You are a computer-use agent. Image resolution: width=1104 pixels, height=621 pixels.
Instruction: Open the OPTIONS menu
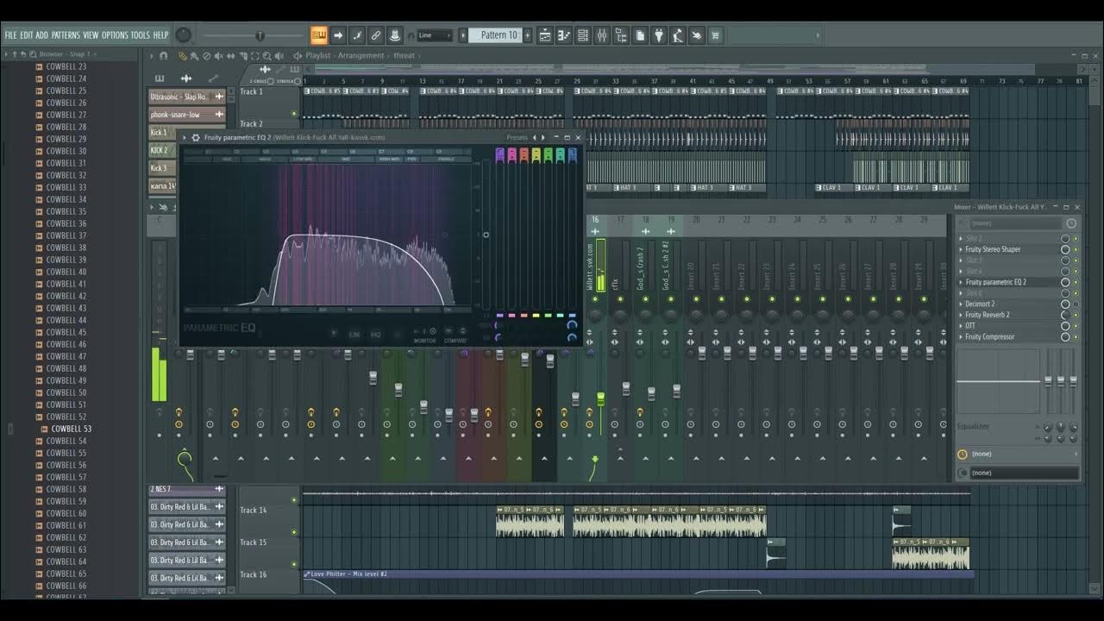click(x=115, y=35)
